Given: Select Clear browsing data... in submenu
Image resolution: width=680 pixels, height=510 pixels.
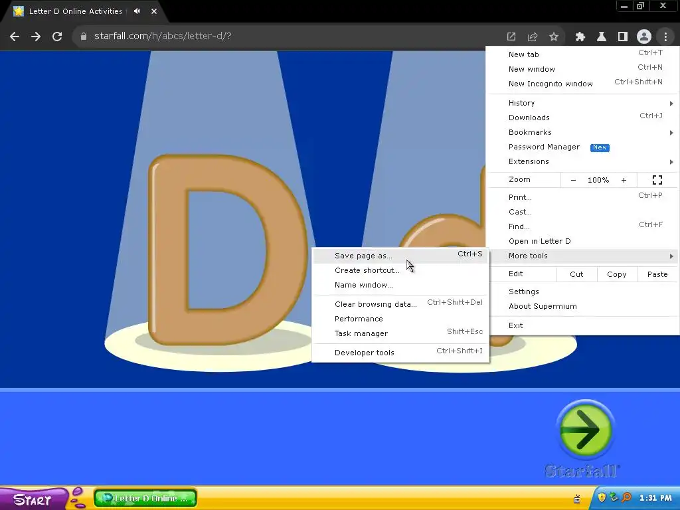Looking at the screenshot, I should (400, 304).
